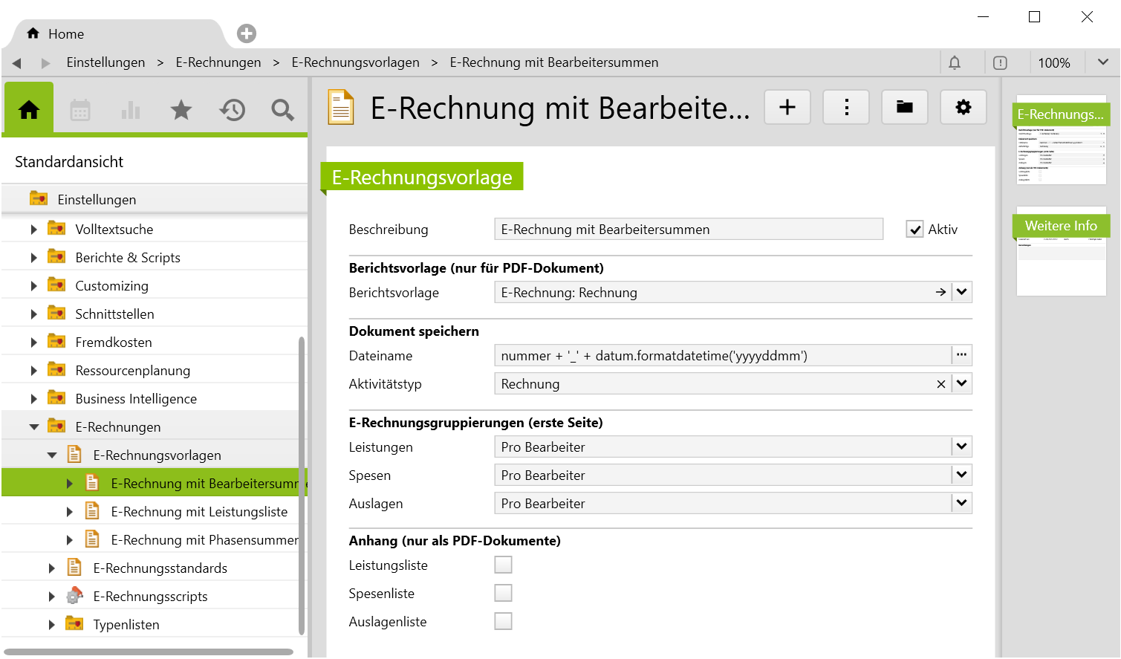
Task: Open settings gear for this template
Action: tap(964, 108)
